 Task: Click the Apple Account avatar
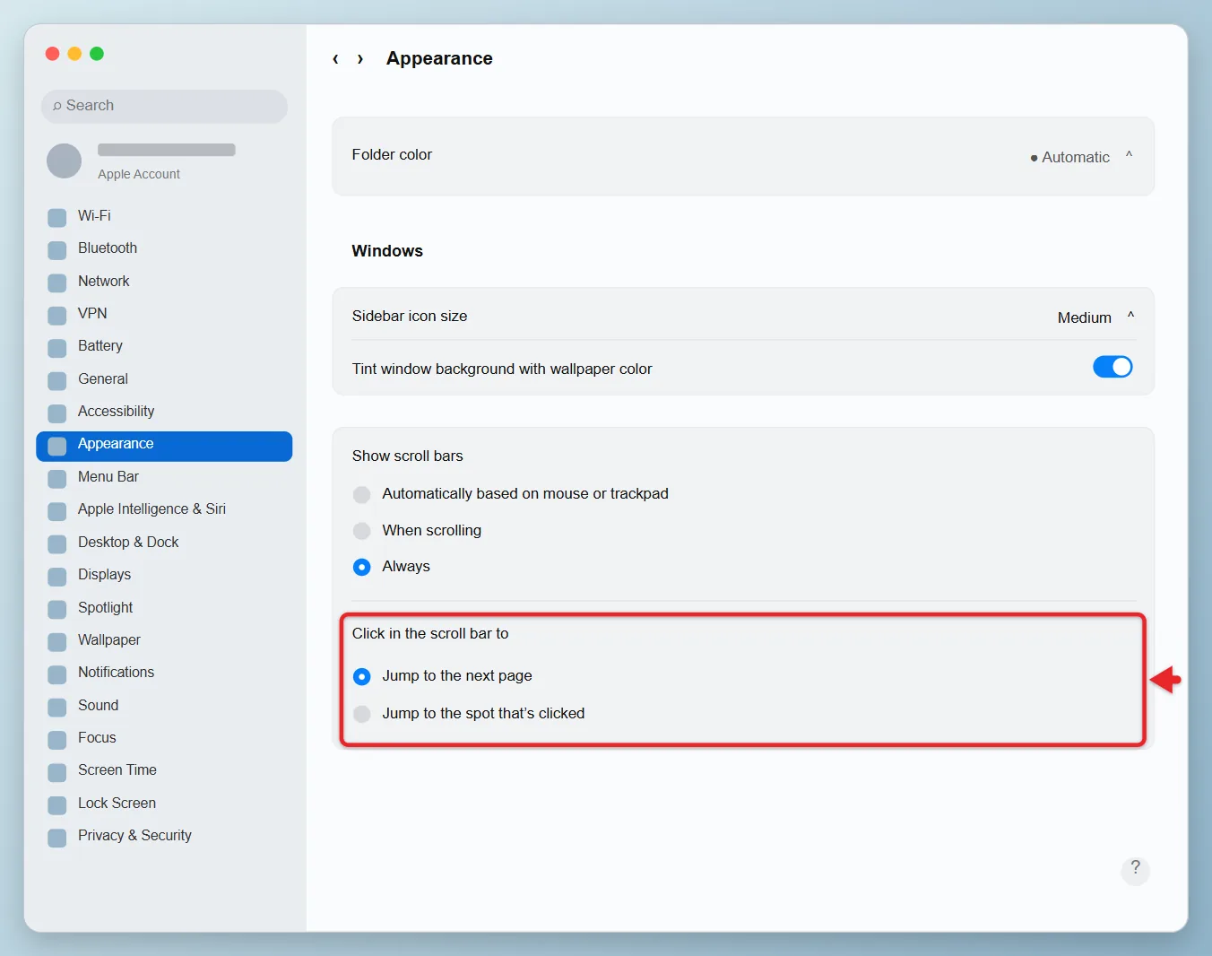click(64, 161)
